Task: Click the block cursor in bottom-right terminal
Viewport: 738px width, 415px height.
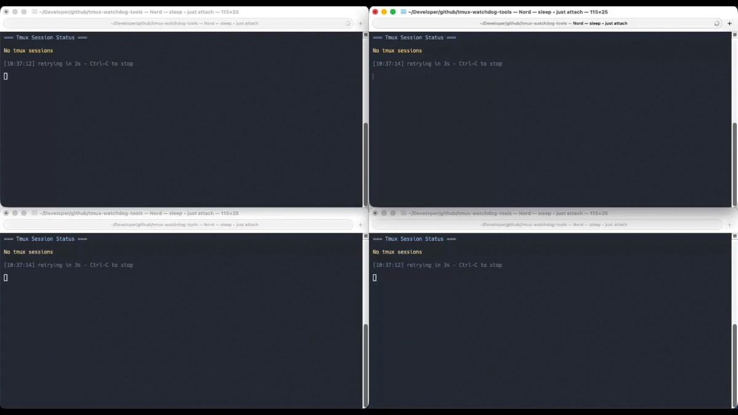Action: (375, 278)
